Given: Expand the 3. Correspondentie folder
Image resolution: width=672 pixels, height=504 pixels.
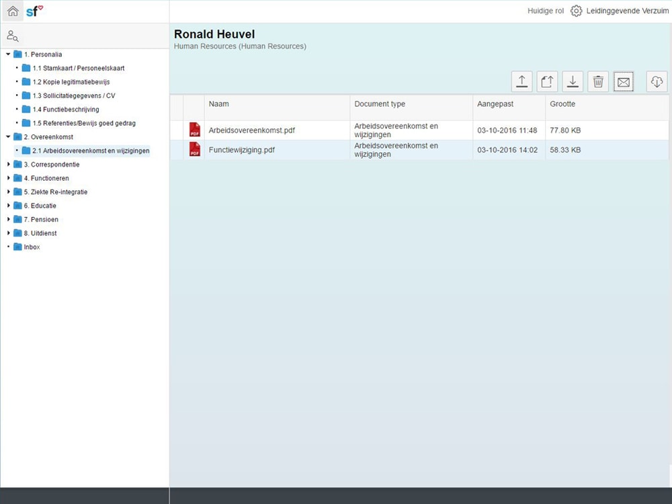Looking at the screenshot, I should (8, 164).
